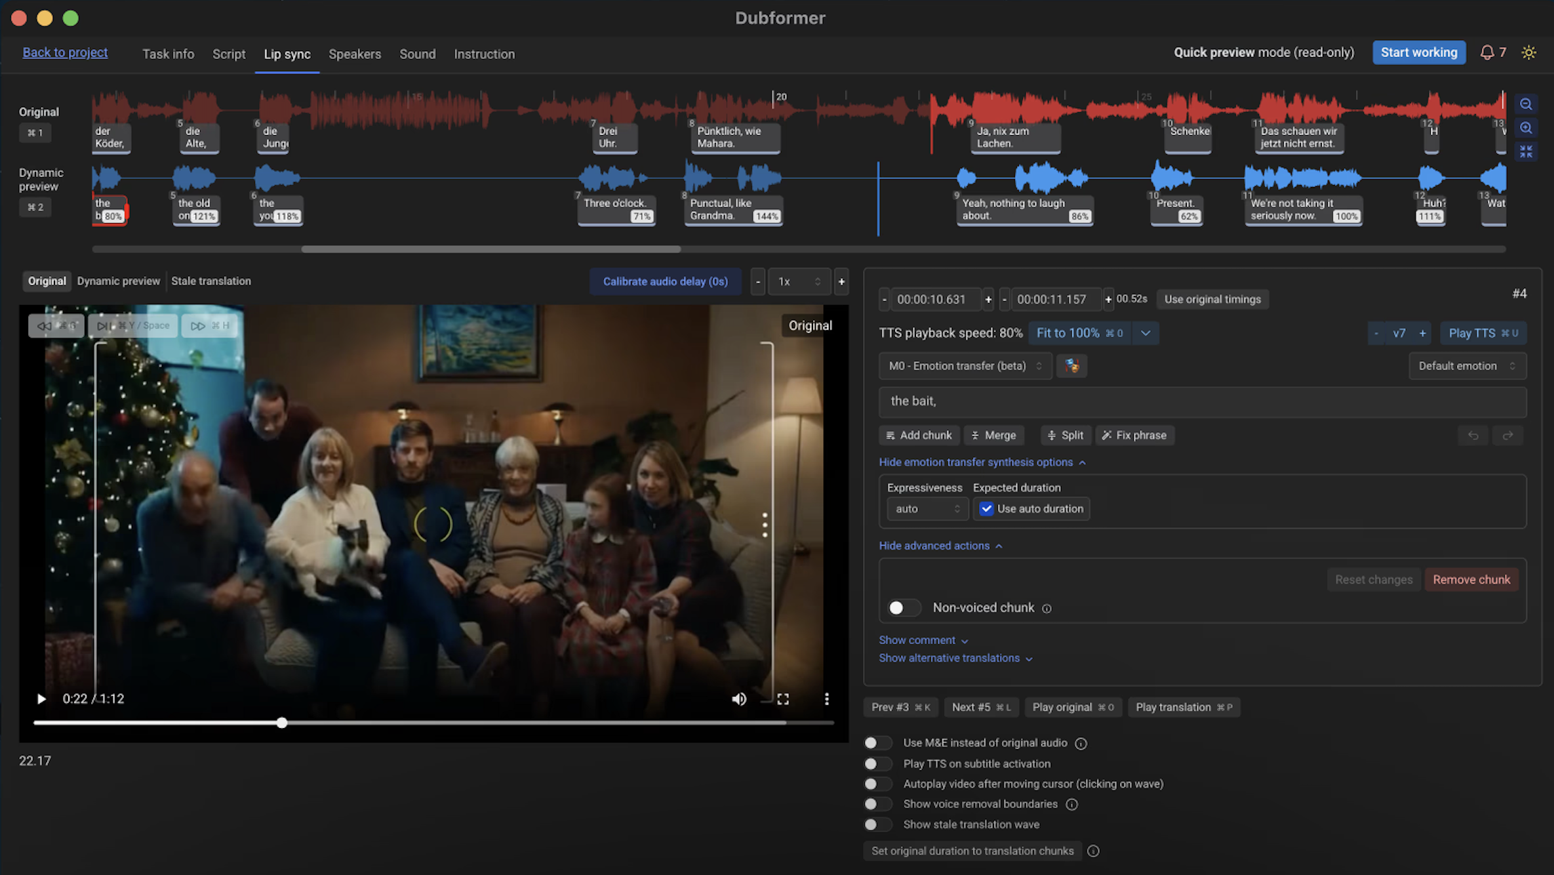Mute the video volume speaker icon
This screenshot has width=1554, height=875.
tap(739, 699)
